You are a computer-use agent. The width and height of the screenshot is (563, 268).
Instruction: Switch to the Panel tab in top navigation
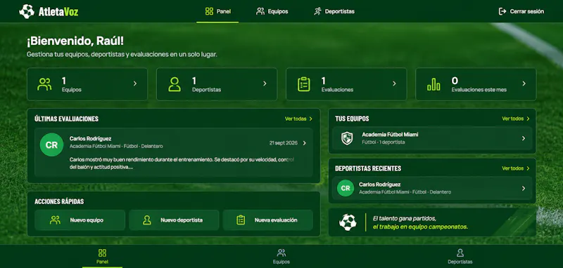(x=217, y=11)
